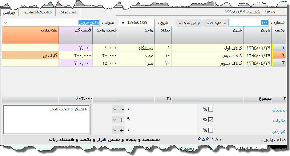Expand the عنوان combo box arrow

click(x=6, y=23)
